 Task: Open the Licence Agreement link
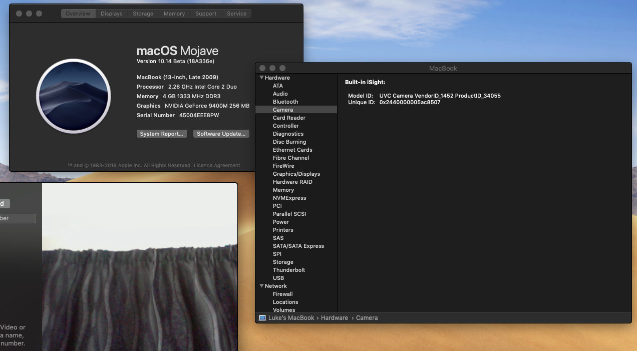[x=217, y=165]
